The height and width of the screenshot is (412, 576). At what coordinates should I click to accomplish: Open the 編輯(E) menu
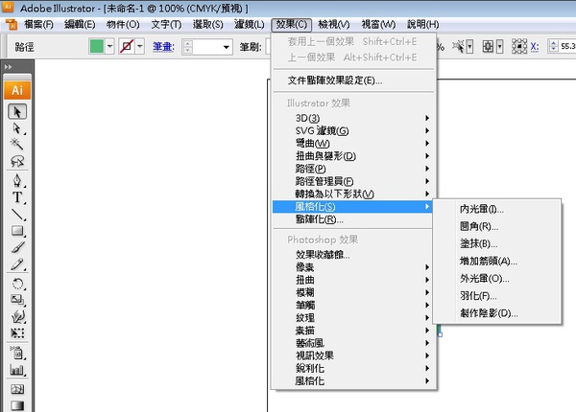click(x=80, y=25)
